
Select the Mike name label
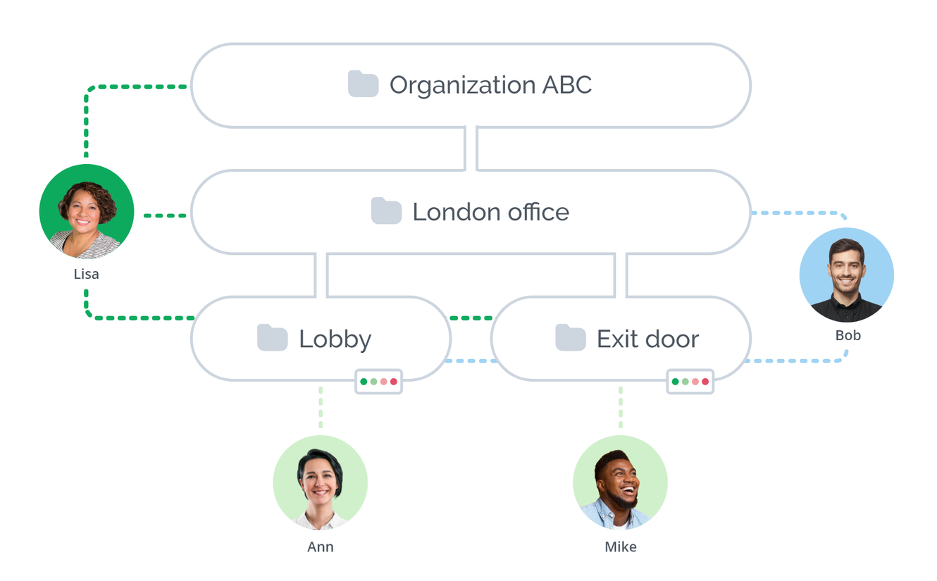620,547
